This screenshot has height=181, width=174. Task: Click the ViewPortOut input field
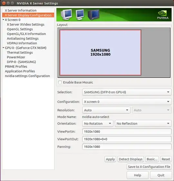[x=127, y=139]
